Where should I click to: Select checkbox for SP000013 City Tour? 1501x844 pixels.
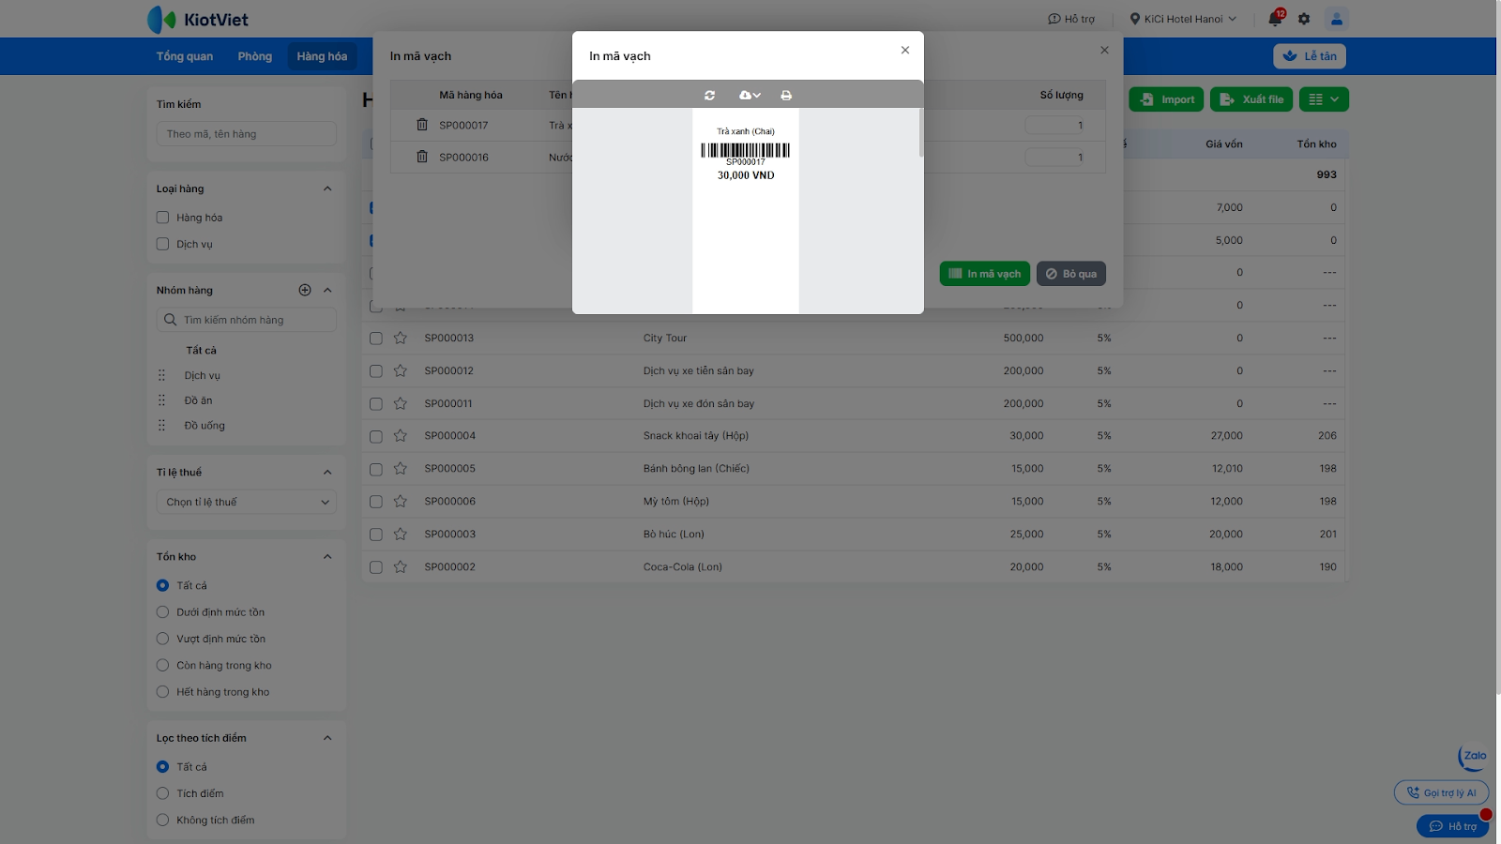pyautogui.click(x=376, y=338)
